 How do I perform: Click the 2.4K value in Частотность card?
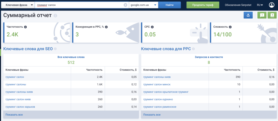(12, 34)
